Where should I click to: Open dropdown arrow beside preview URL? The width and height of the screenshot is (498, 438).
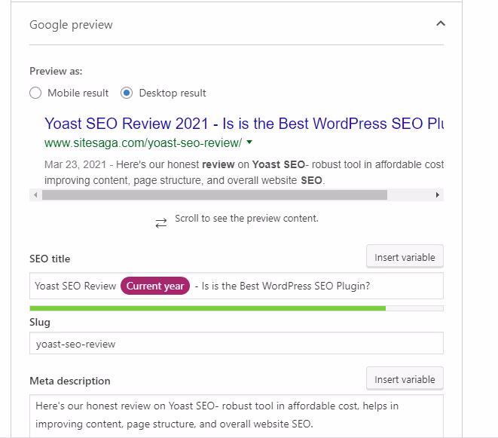[249, 142]
